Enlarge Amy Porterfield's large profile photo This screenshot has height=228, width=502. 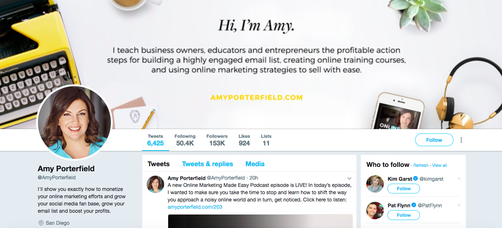tap(74, 122)
